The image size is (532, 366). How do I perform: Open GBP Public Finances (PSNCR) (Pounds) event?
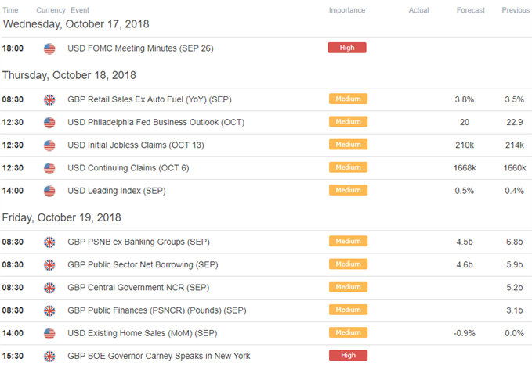(x=157, y=310)
